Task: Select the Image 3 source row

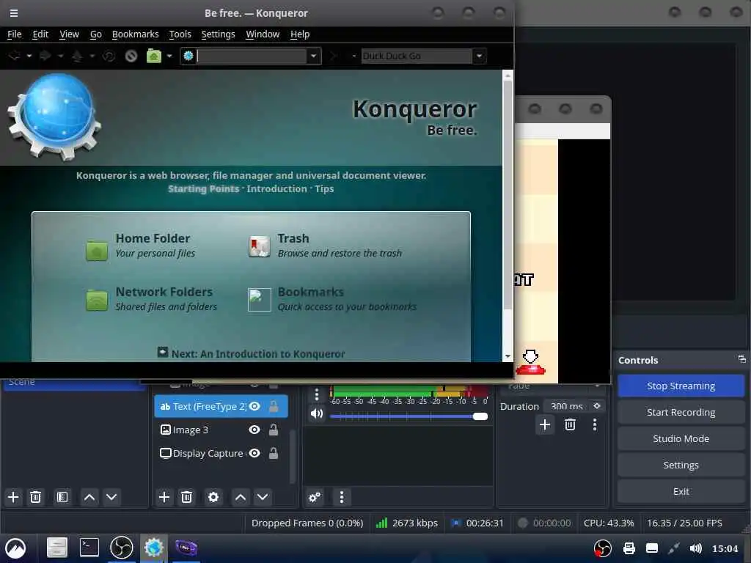Action: coord(221,430)
